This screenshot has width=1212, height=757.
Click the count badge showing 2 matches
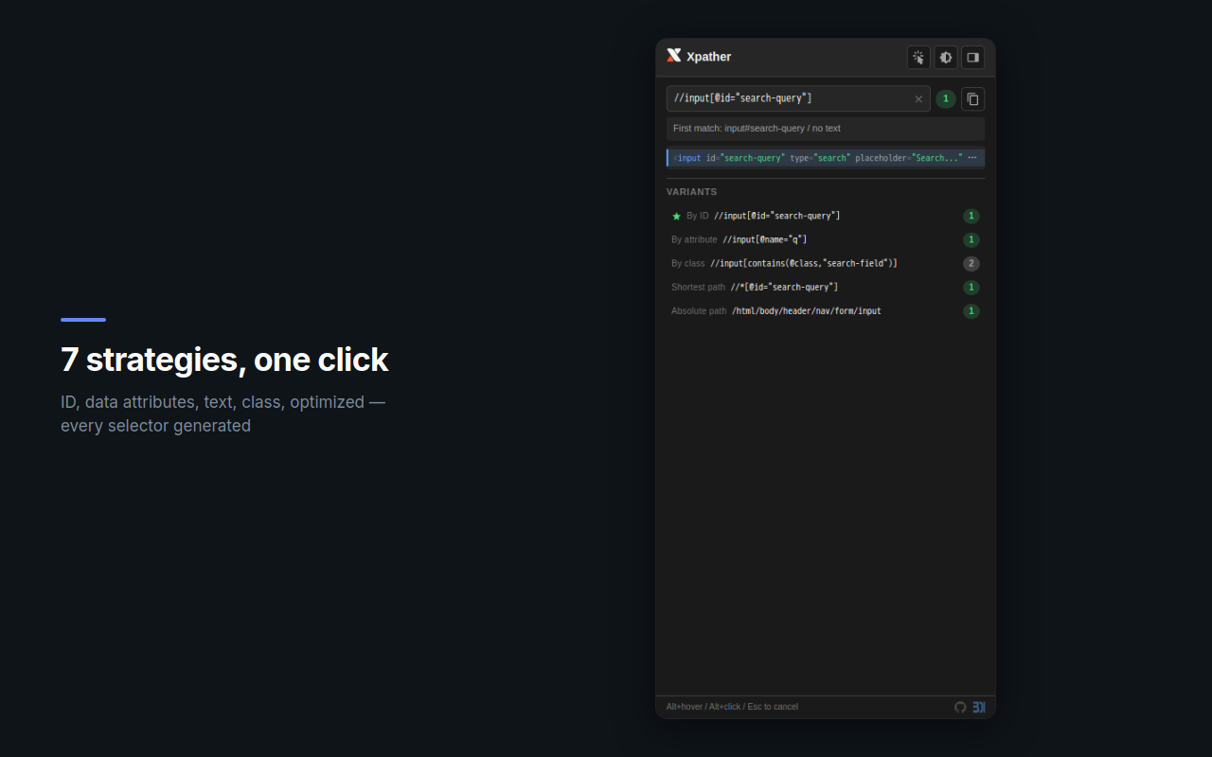click(971, 263)
